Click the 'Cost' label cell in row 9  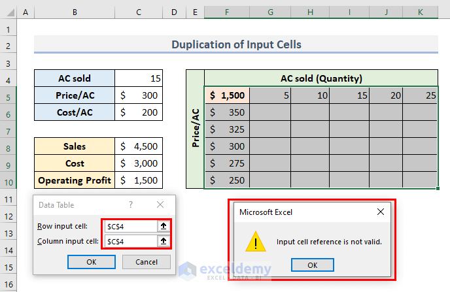(75, 163)
